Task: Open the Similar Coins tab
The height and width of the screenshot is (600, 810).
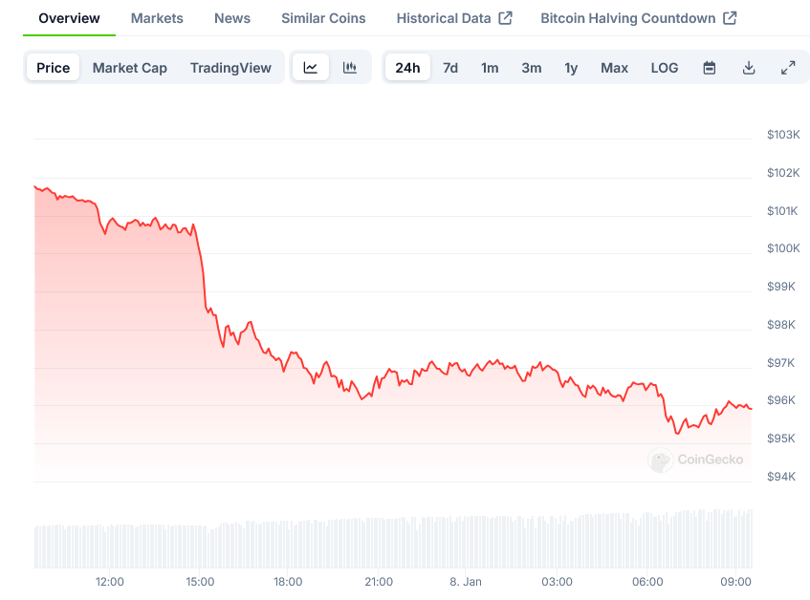Action: (323, 18)
